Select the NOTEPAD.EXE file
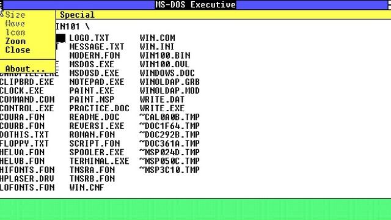Viewport: 391px width, 220px height. tap(97, 82)
